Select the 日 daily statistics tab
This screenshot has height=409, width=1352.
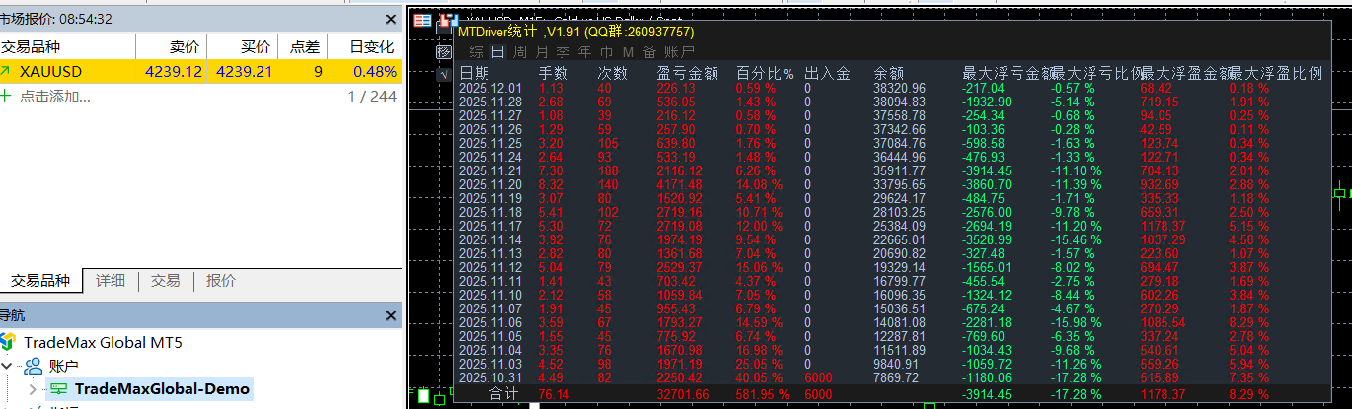[496, 52]
